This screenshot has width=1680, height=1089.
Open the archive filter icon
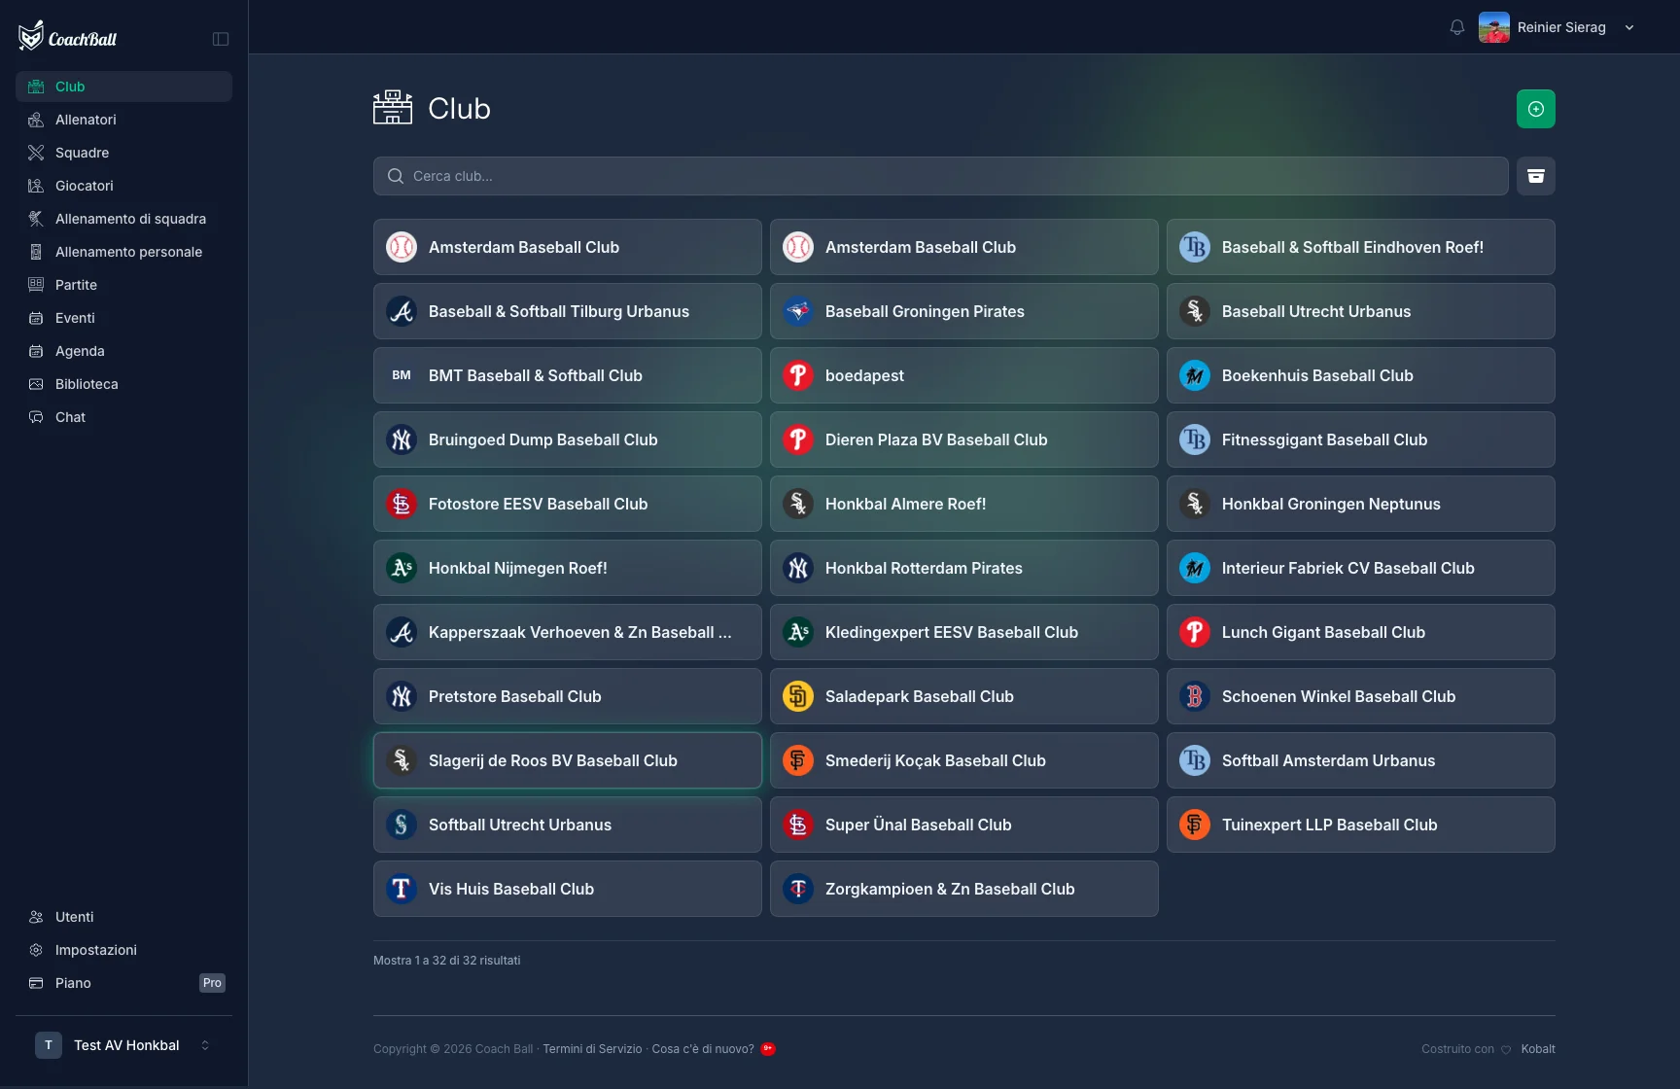pyautogui.click(x=1535, y=176)
